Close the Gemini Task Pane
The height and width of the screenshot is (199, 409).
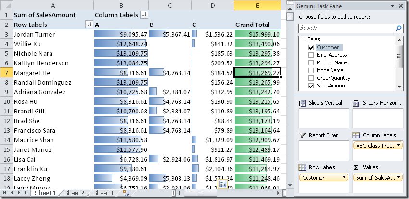coord(401,6)
